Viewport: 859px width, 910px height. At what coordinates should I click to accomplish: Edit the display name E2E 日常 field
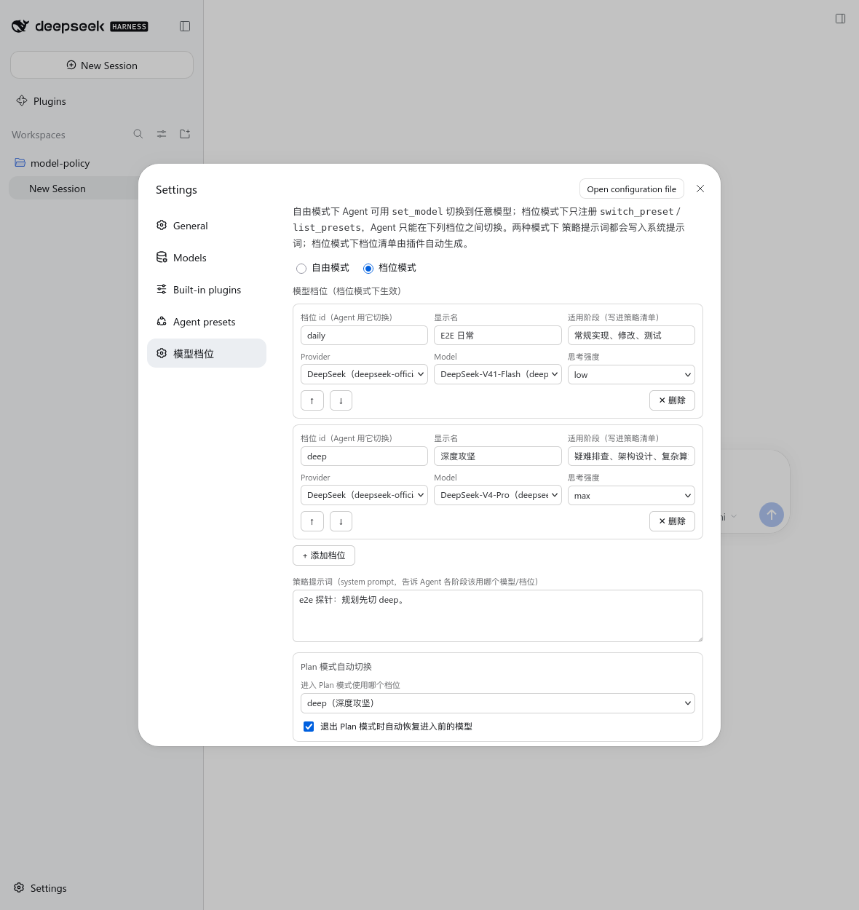[x=498, y=335]
